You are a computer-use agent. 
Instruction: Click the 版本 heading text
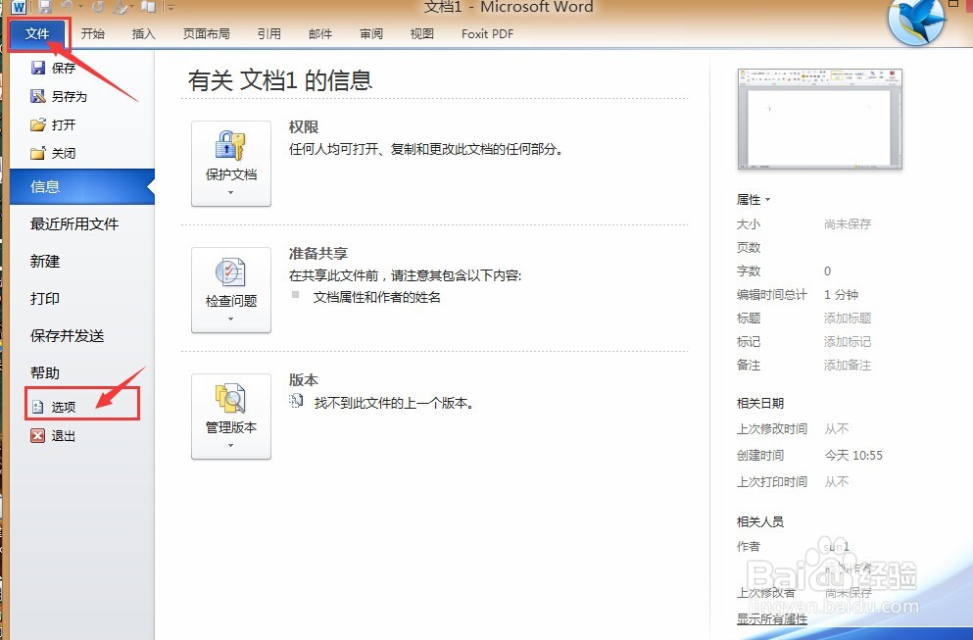pyautogui.click(x=304, y=379)
